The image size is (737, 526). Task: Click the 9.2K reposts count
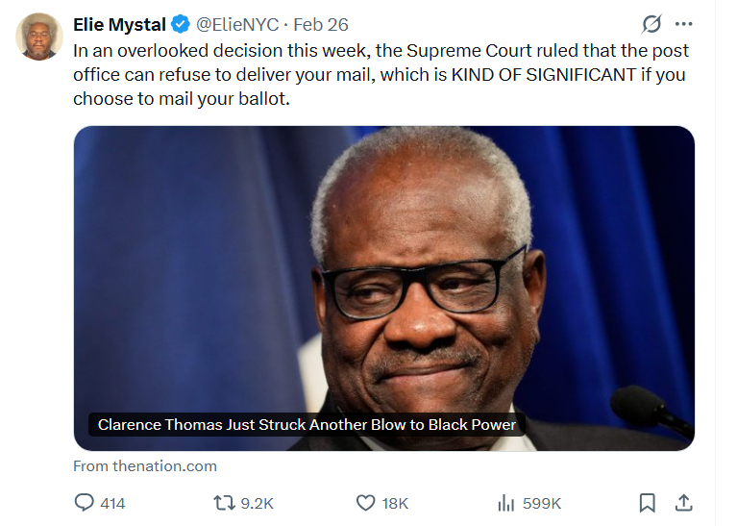(x=257, y=503)
